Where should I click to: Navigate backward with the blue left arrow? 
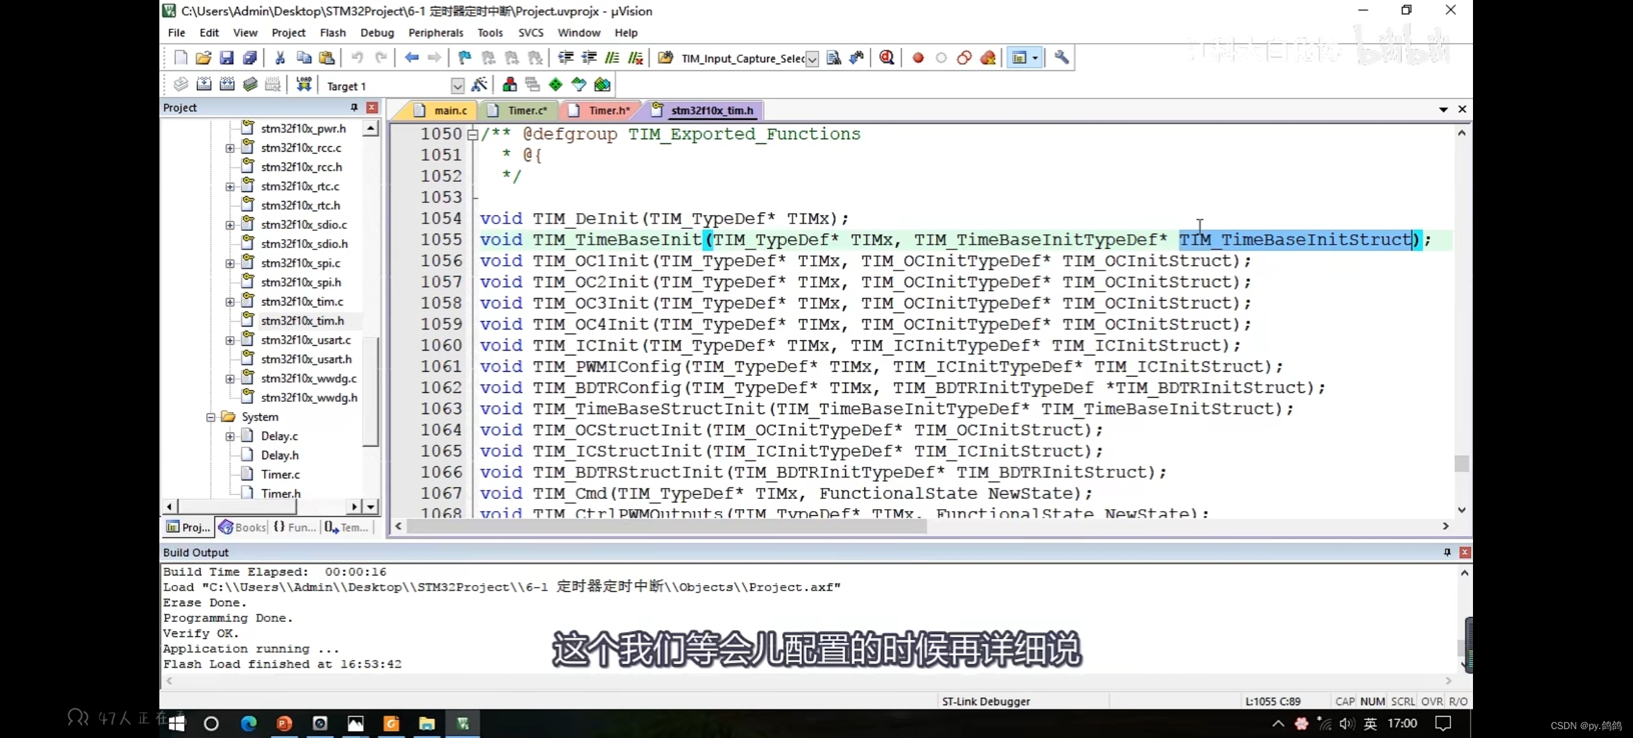point(412,58)
